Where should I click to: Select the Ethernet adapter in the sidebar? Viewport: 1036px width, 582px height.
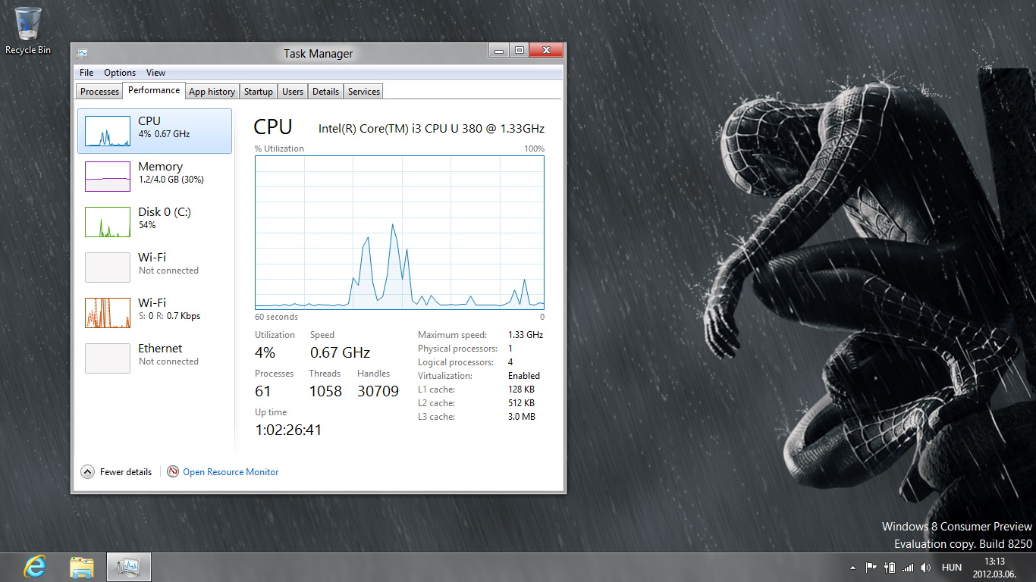coord(155,358)
